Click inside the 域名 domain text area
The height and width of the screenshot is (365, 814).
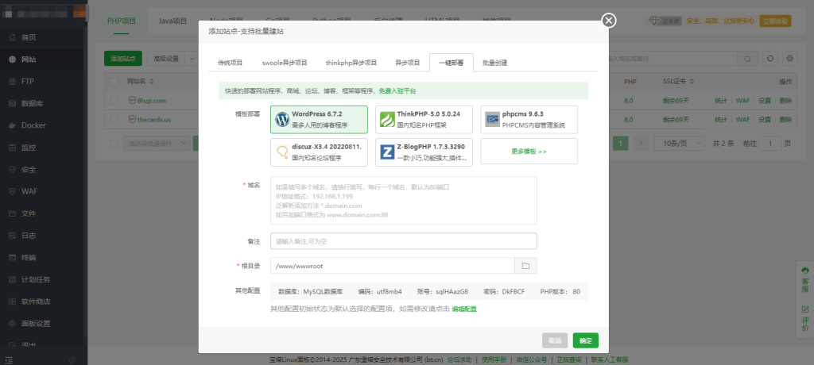(x=403, y=201)
